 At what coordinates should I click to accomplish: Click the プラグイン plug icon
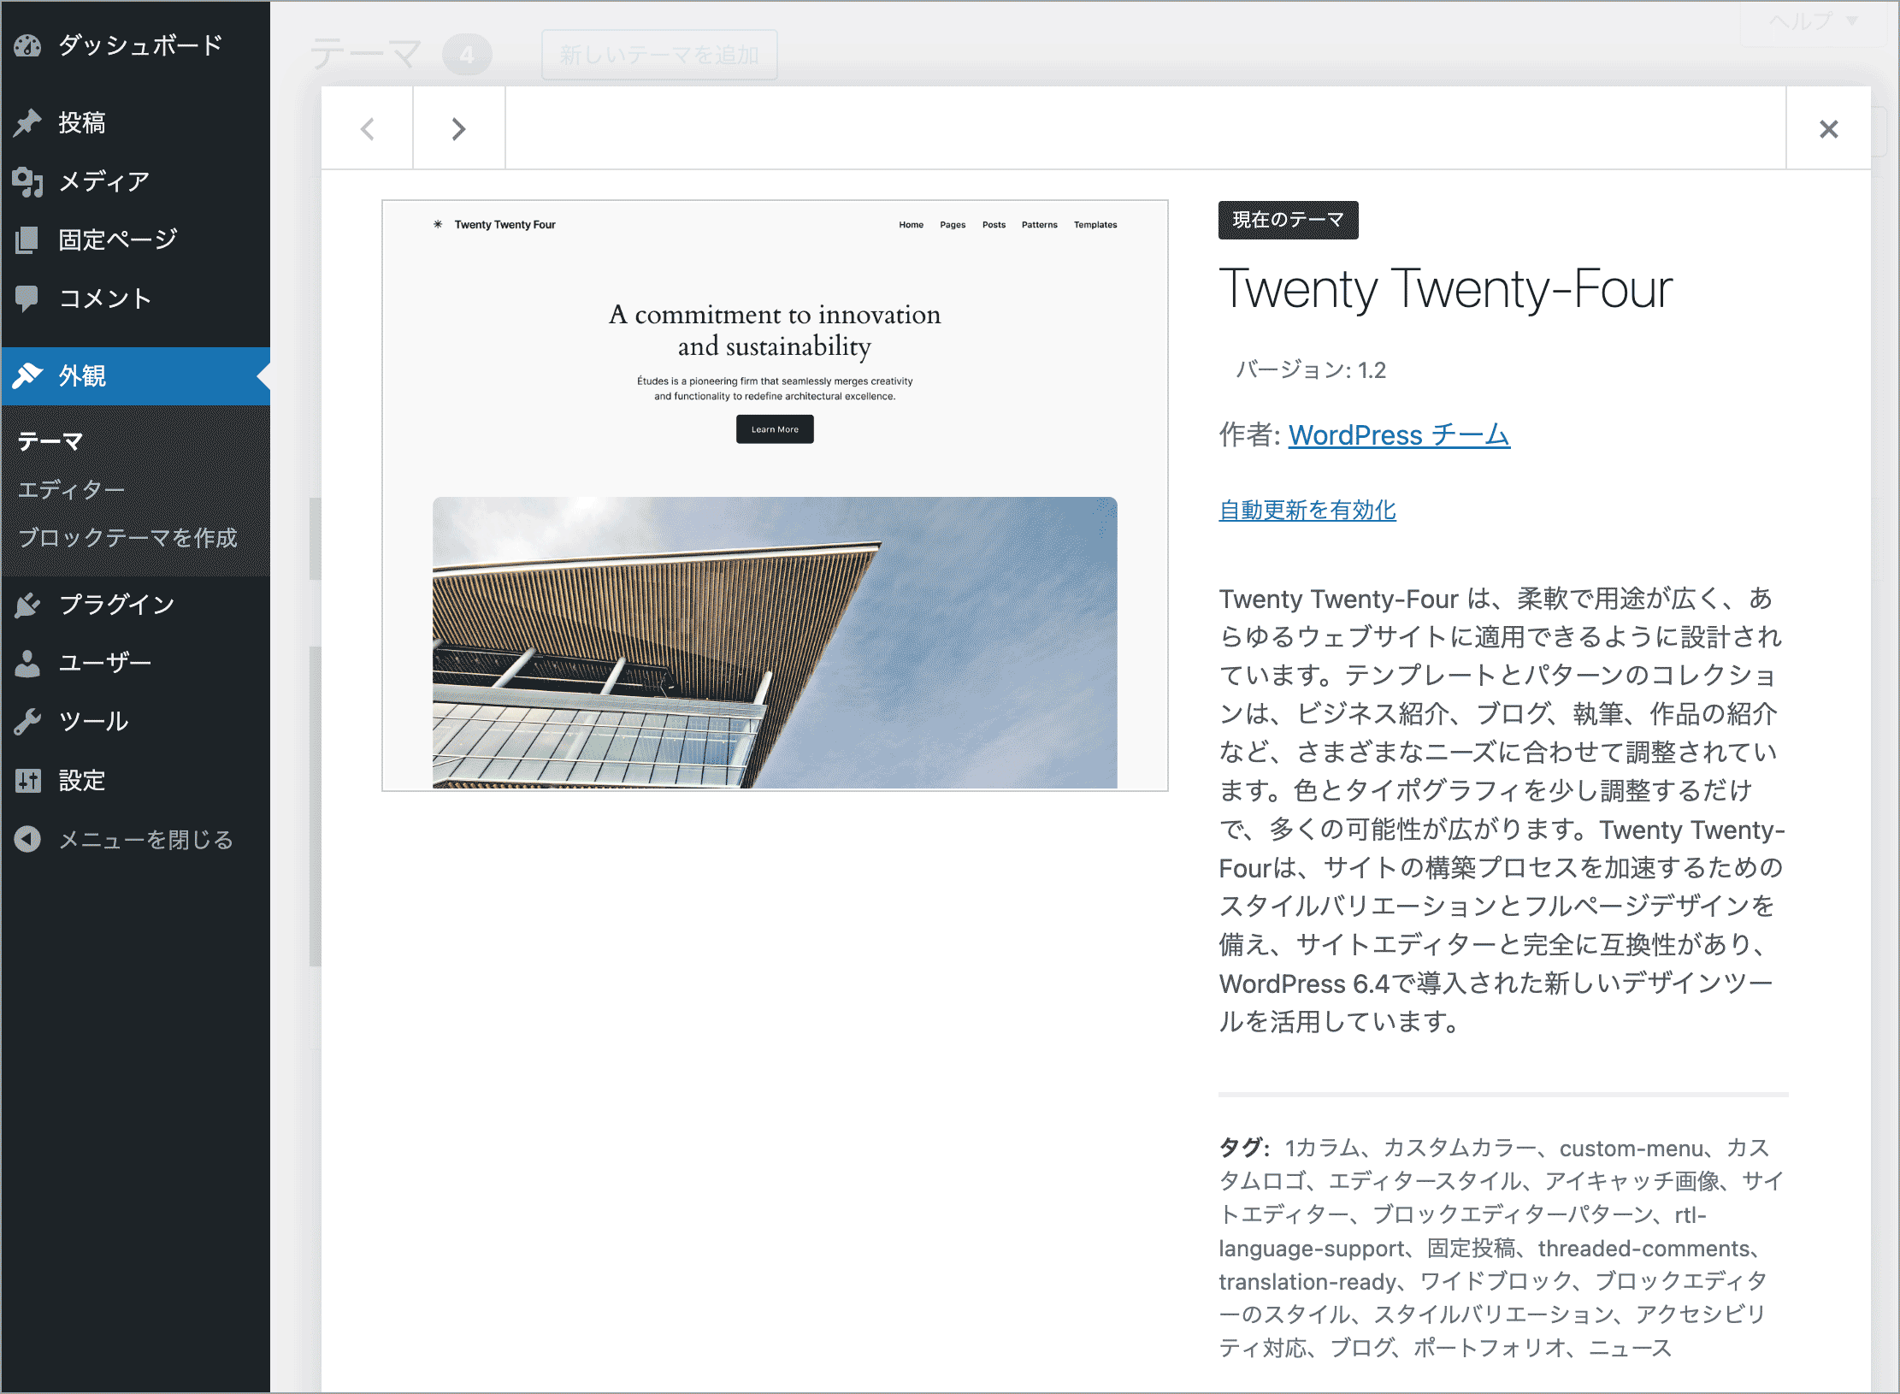[x=27, y=605]
